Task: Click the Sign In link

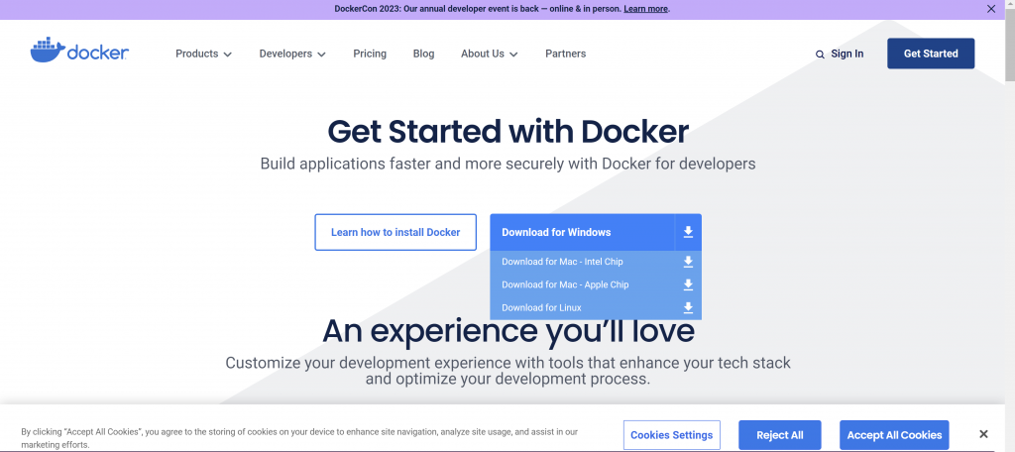Action: [846, 54]
